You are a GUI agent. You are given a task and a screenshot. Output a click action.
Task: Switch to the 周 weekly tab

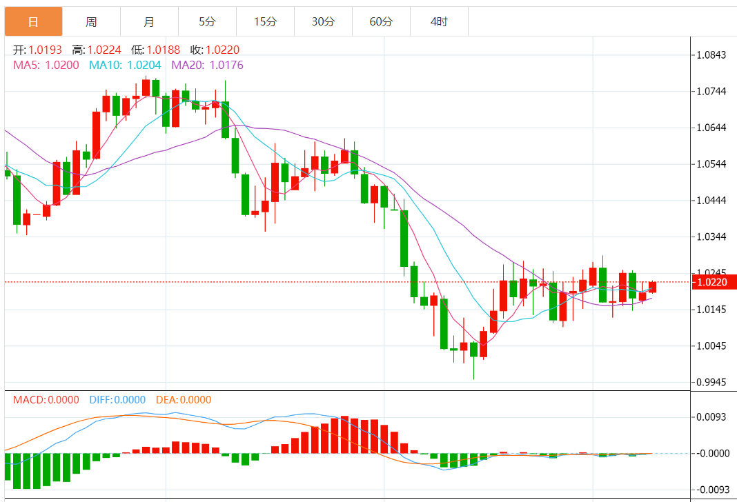tap(91, 21)
